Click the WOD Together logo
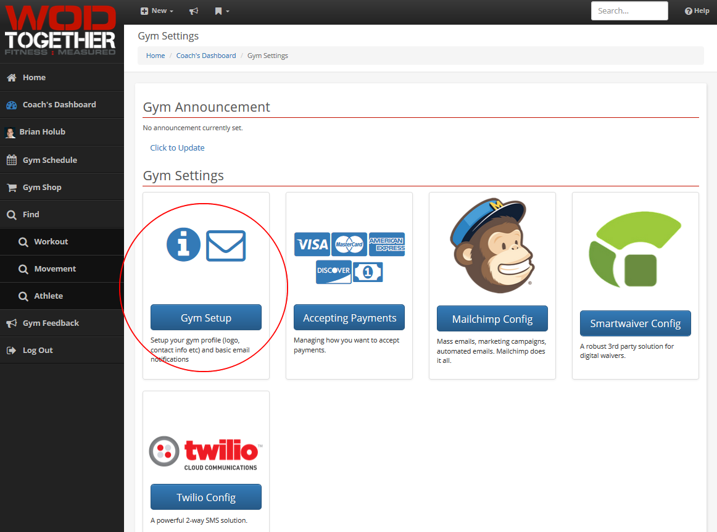The width and height of the screenshot is (717, 532). click(x=60, y=31)
